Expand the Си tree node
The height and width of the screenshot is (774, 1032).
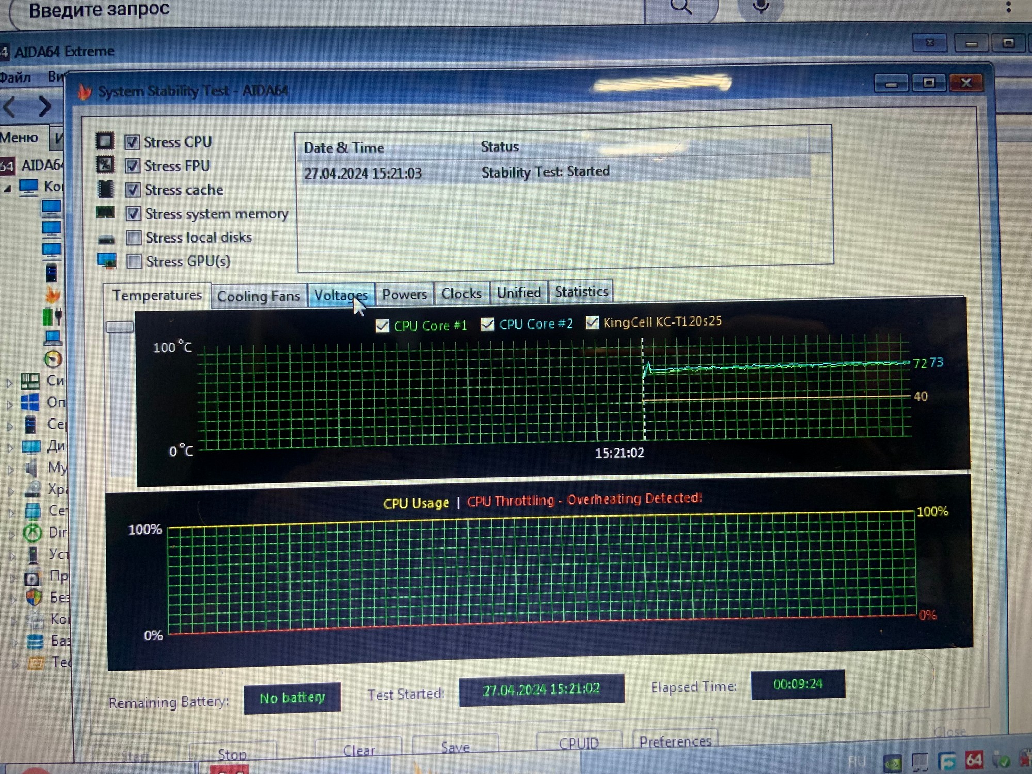[x=9, y=383]
